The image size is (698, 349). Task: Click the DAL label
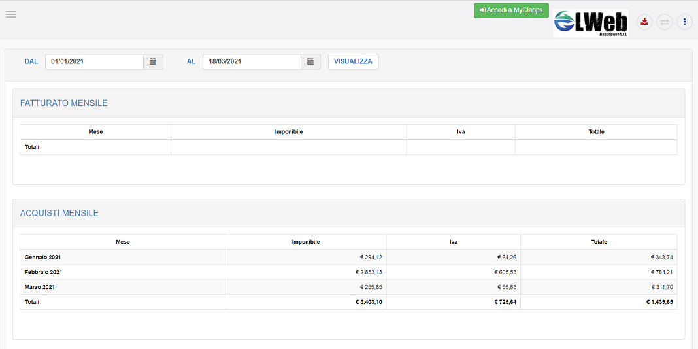[31, 62]
